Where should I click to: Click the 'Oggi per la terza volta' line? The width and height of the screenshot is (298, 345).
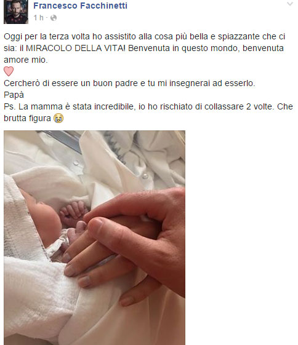(x=144, y=36)
